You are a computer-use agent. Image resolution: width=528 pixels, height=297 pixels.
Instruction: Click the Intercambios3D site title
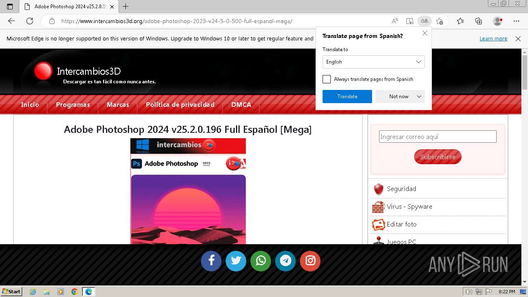(89, 71)
